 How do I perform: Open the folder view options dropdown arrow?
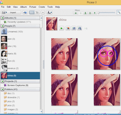(43, 12)
